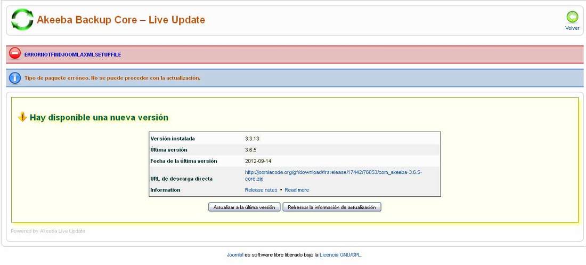Image resolution: width=586 pixels, height=265 pixels.
Task: Click the Hay disponible una nueva versión heading
Action: [x=99, y=117]
